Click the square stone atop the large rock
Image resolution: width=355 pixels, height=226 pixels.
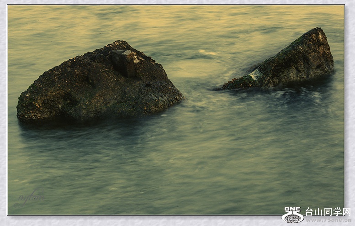tap(125, 62)
